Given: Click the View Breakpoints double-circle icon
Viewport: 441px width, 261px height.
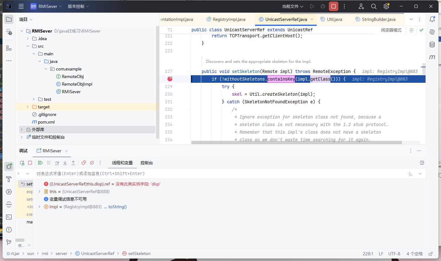Looking at the screenshot, I should 84,163.
